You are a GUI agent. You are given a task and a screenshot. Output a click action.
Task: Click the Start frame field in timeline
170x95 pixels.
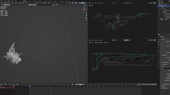tap(148, 84)
